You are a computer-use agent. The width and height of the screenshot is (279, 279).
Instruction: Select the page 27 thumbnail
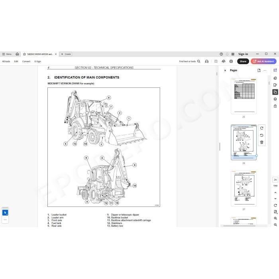[x=244, y=189]
